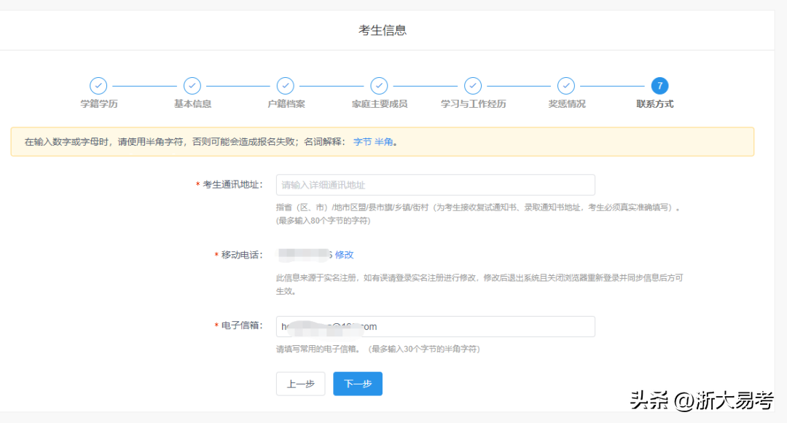Click the 基本信息 step checkmark circle

[x=192, y=86]
